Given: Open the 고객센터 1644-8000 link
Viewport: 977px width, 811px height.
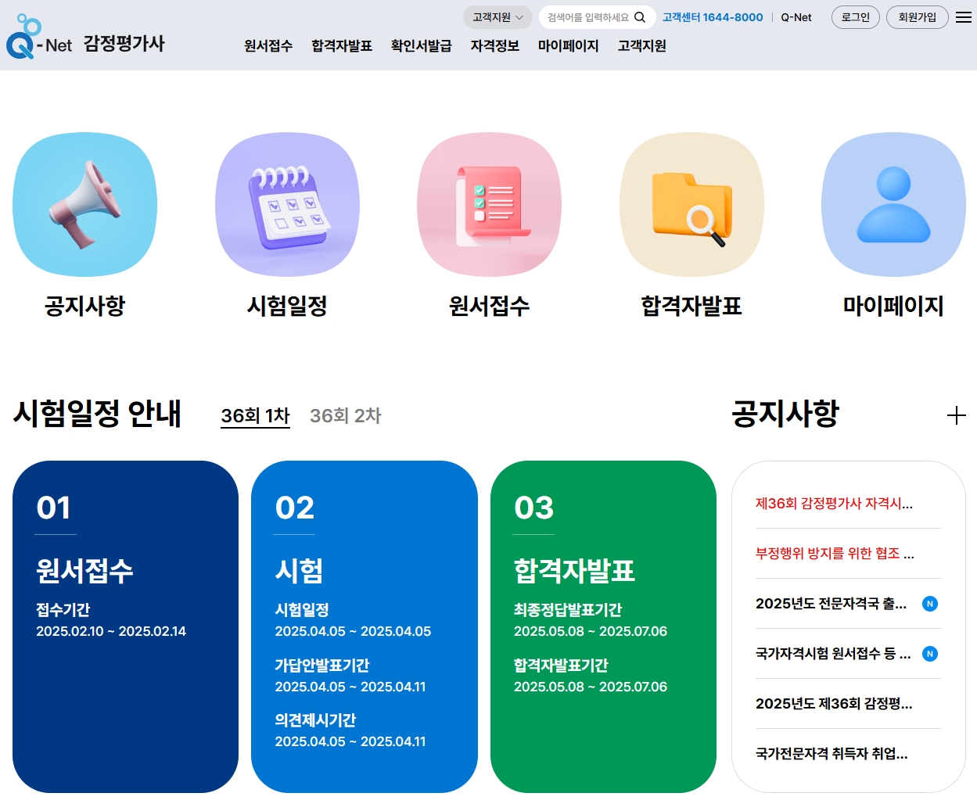Looking at the screenshot, I should (x=713, y=16).
